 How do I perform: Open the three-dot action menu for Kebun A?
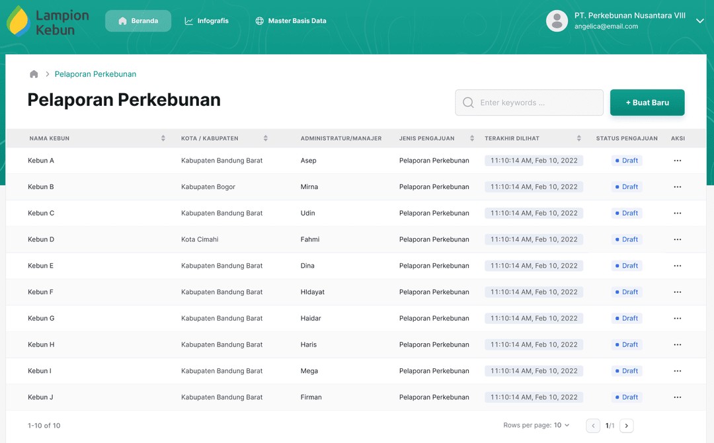point(677,161)
